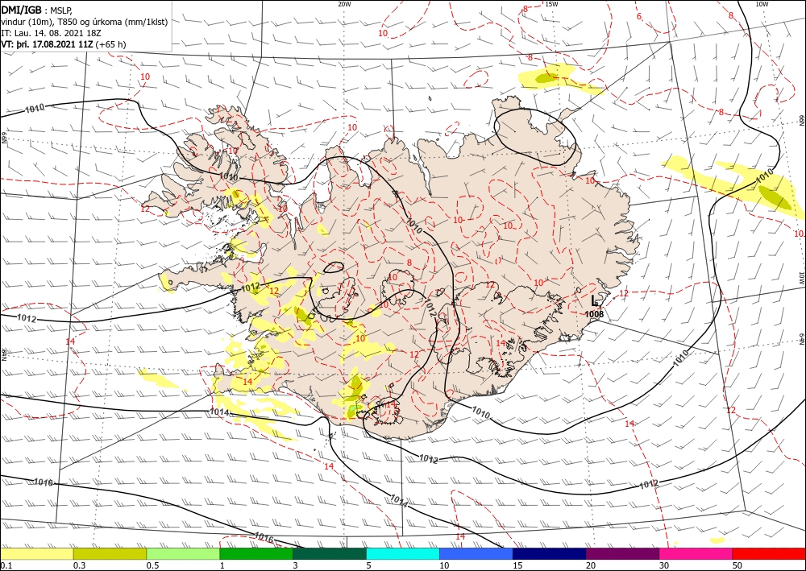Image resolution: width=806 pixels, height=571 pixels.
Task: Click the purple 20–30 legend swatch
Action: click(622, 553)
